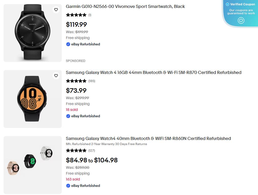Click the eBay Refurbished badge on the Garmin listing
This screenshot has width=258, height=195.
[x=83, y=44]
